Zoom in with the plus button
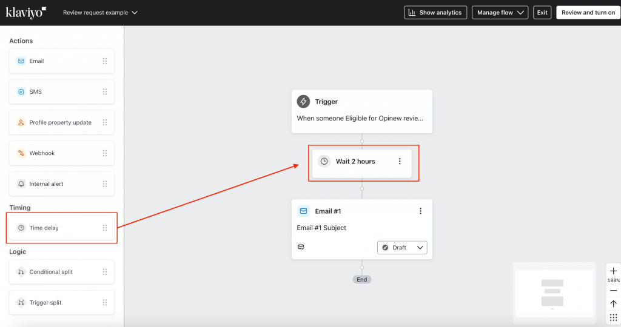Screen dimensions: 621x327 point(614,271)
